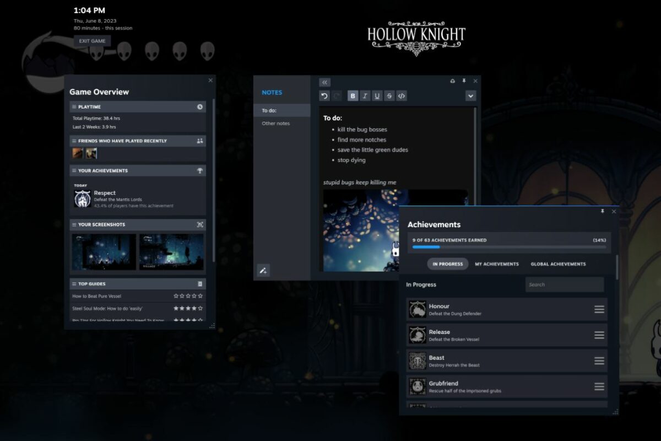This screenshot has height=441, width=661.
Task: Apply strikethrough formatting in the note toolbar
Action: click(389, 96)
